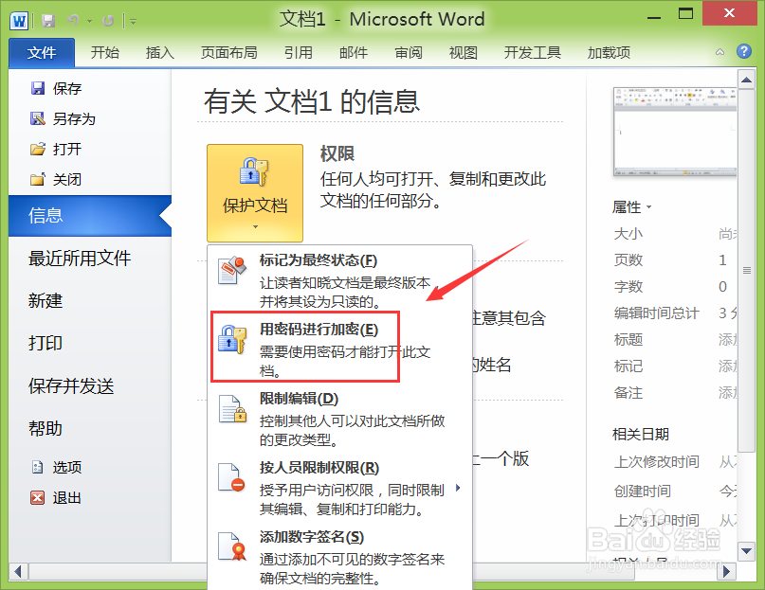Switch to the 开始 tab
The image size is (765, 590).
[x=105, y=52]
